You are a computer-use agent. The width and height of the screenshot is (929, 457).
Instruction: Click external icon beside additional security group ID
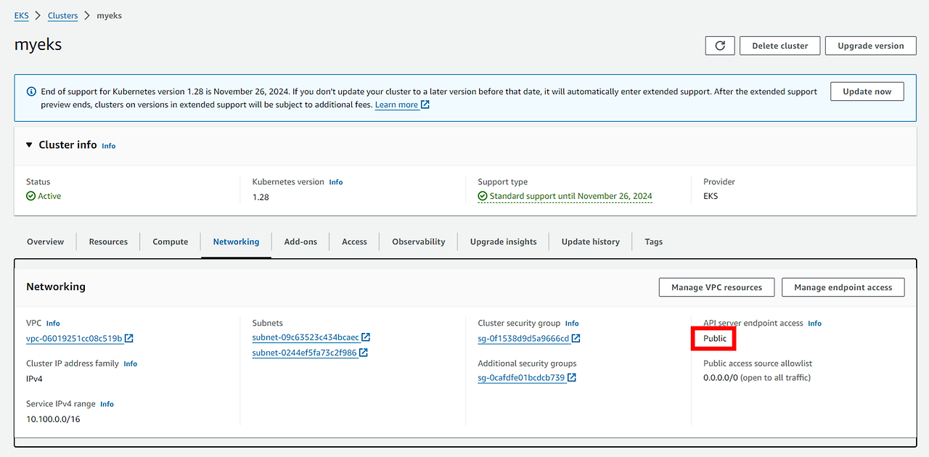pyautogui.click(x=572, y=378)
